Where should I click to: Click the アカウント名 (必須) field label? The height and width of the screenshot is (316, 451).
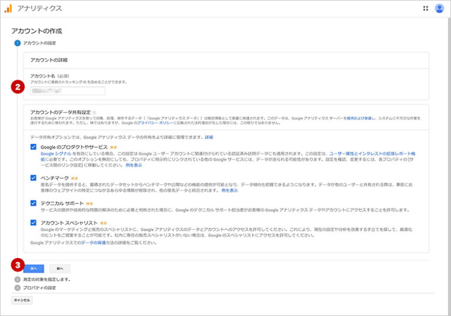(x=50, y=76)
